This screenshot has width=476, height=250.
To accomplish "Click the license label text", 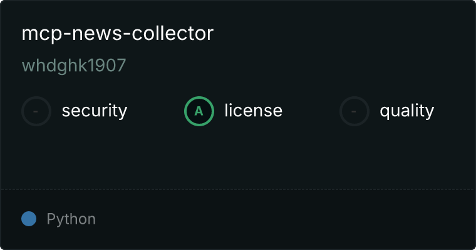I will pos(253,110).
